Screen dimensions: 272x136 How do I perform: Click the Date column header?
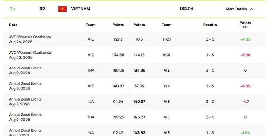pos(13,25)
